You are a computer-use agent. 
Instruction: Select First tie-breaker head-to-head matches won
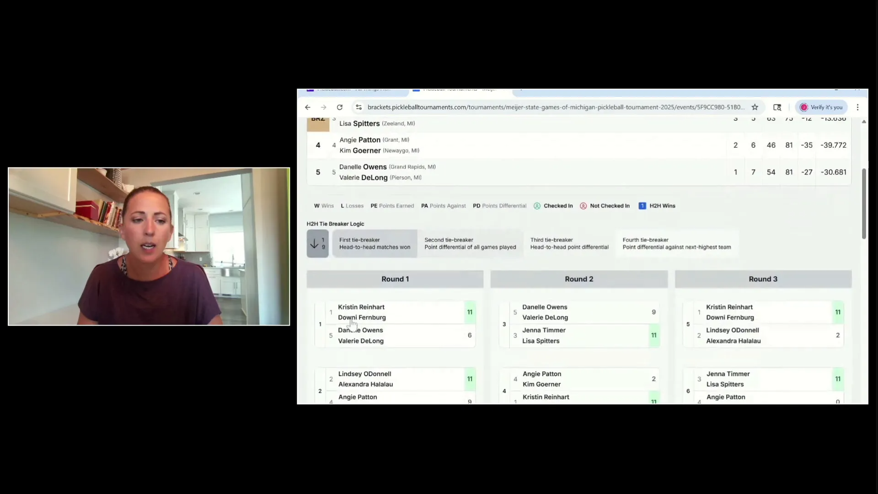[375, 243]
